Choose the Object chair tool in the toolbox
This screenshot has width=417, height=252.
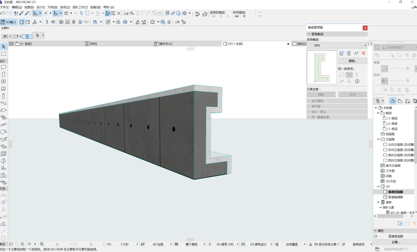pos(3,168)
